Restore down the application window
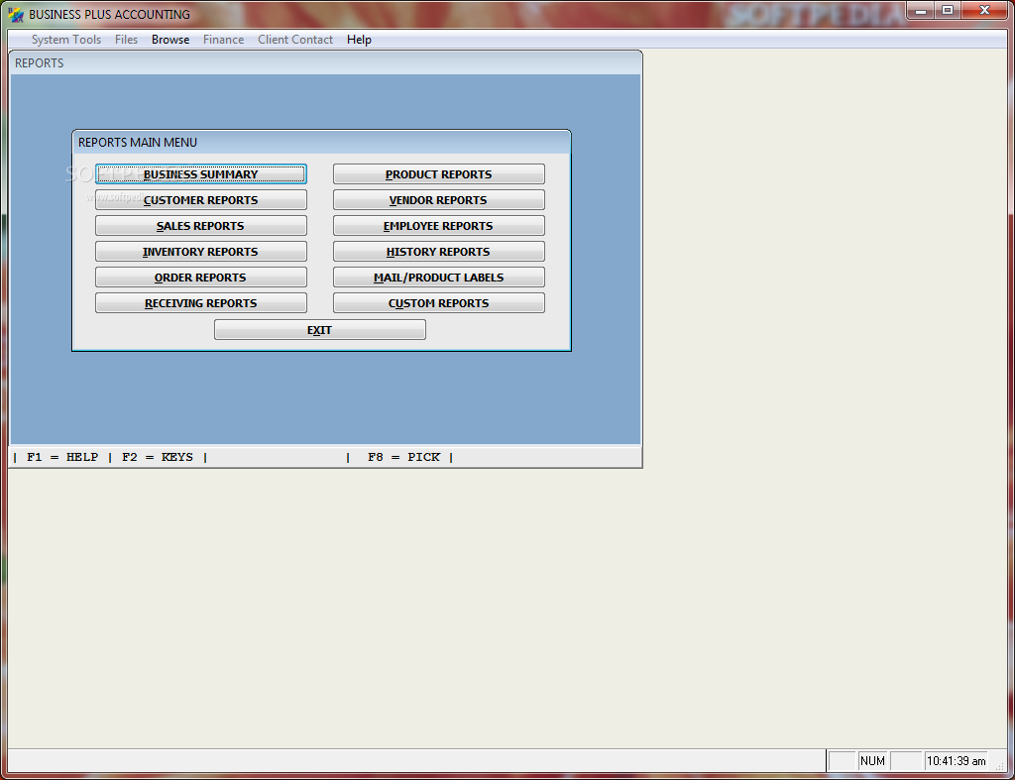1015x780 pixels. coord(948,10)
